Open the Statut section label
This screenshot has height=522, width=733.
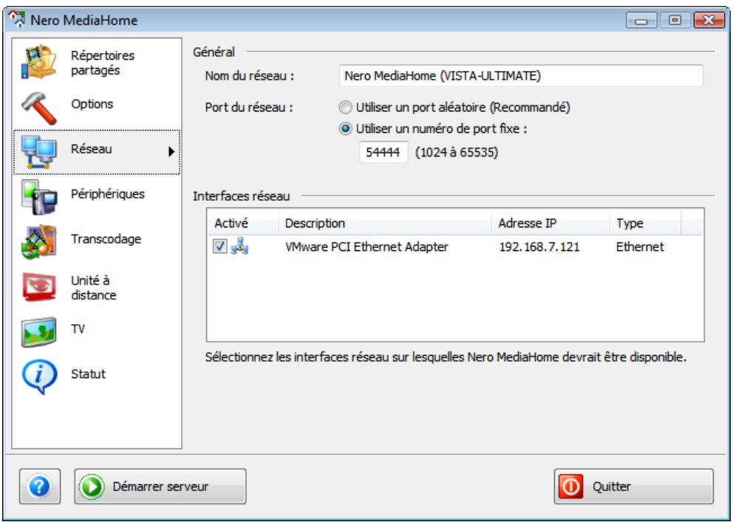point(89,374)
